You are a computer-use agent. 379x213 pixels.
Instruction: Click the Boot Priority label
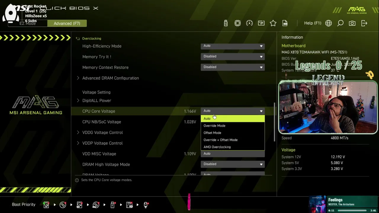click(24, 204)
